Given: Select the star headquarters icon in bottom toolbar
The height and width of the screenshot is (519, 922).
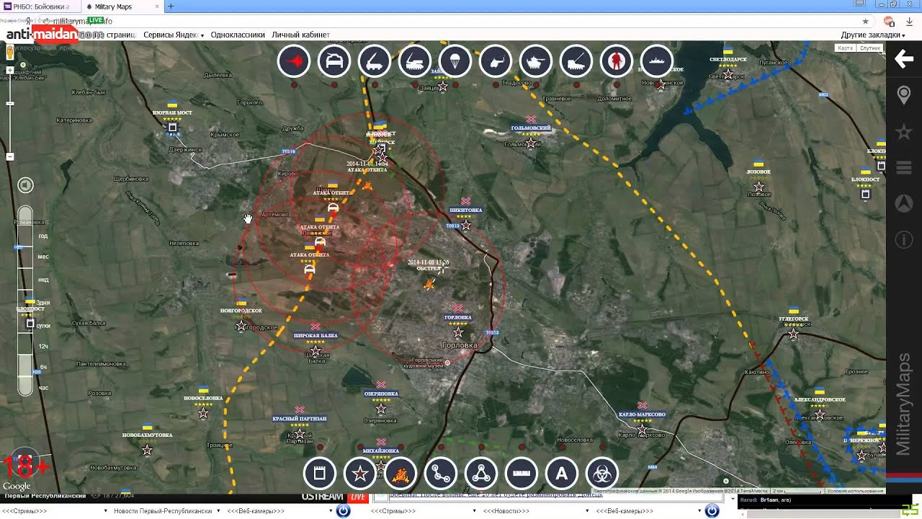Looking at the screenshot, I should (x=360, y=474).
